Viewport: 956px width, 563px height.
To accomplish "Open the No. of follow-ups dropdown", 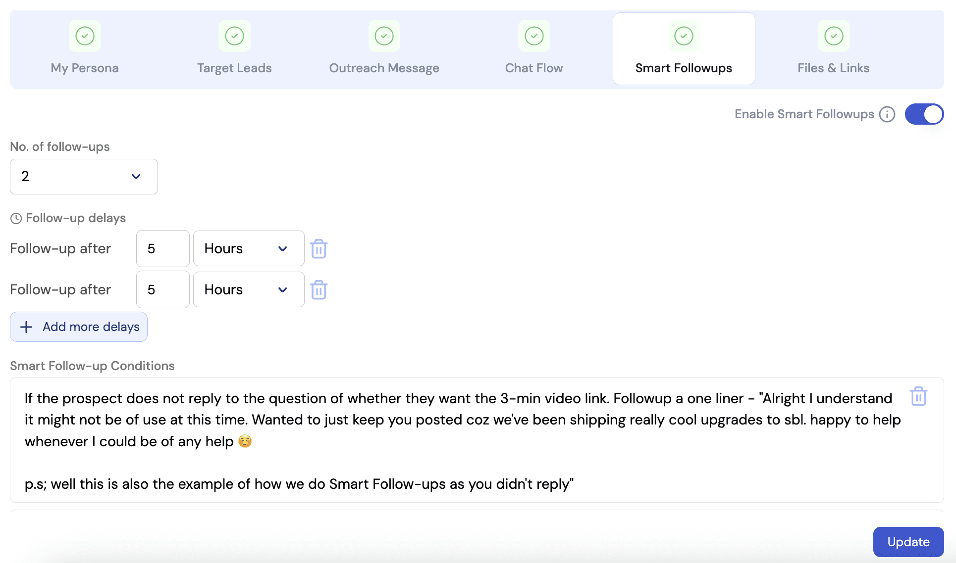I will [84, 177].
